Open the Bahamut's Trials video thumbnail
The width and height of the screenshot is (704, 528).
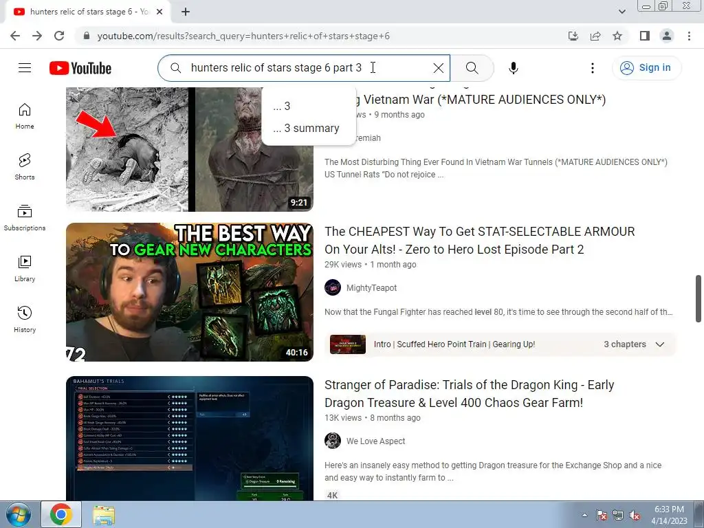click(x=190, y=439)
